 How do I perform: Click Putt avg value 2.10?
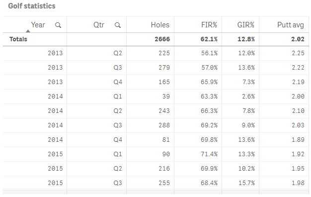pyautogui.click(x=298, y=111)
